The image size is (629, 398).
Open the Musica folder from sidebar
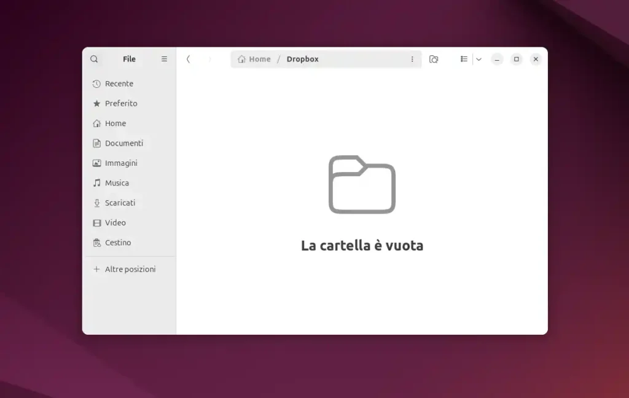tap(119, 182)
